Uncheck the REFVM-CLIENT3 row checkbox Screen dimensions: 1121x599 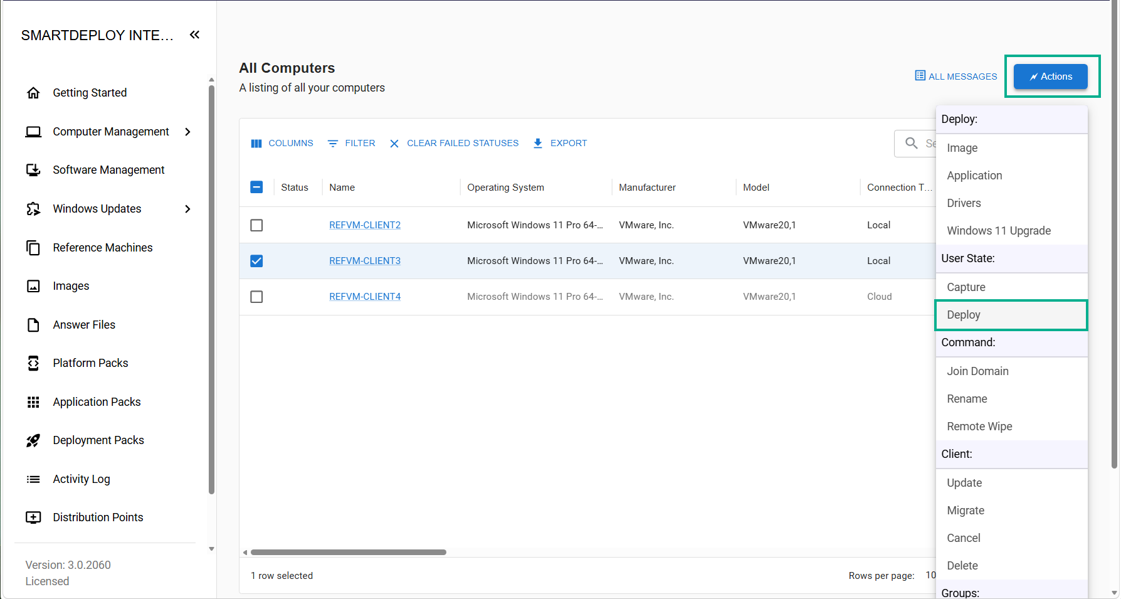[256, 261]
